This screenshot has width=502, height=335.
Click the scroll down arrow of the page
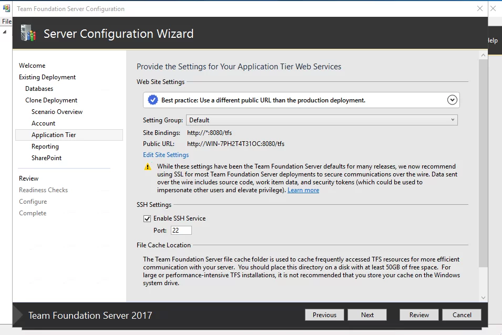[484, 298]
